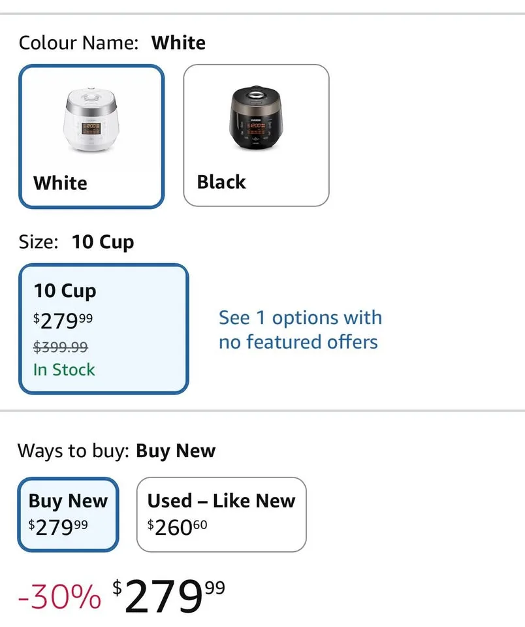This screenshot has height=627, width=525.
Task: Click the 'Size: 10 Cup' label
Action: click(76, 241)
